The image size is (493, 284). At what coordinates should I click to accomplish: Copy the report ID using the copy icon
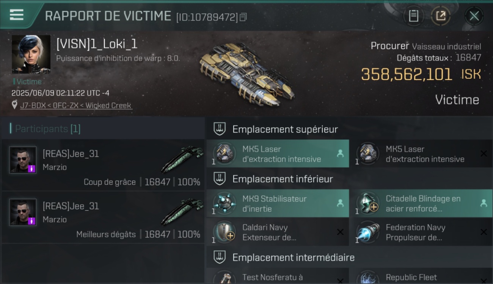pyautogui.click(x=243, y=17)
